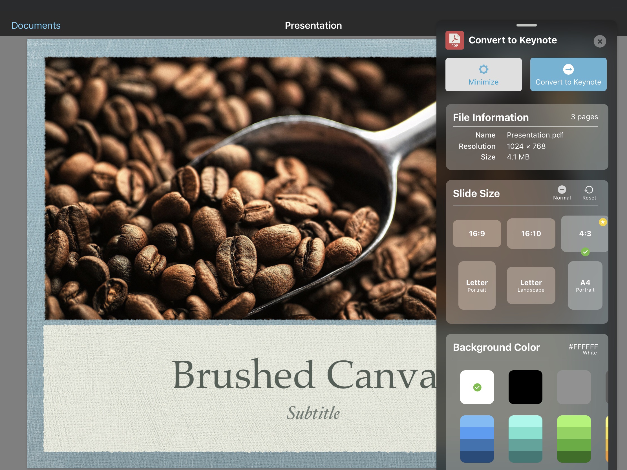Pick the black background color swatch
627x470 pixels.
pos(525,387)
